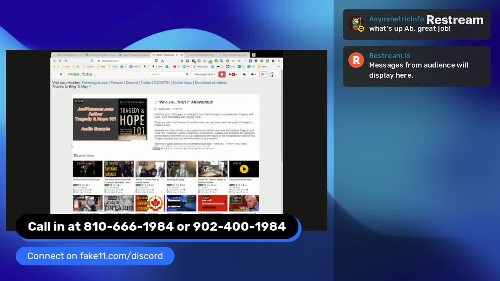Open the Communist Lockdown video thumbnail
Image resolution: width=500 pixels, height=281 pixels.
(x=150, y=203)
